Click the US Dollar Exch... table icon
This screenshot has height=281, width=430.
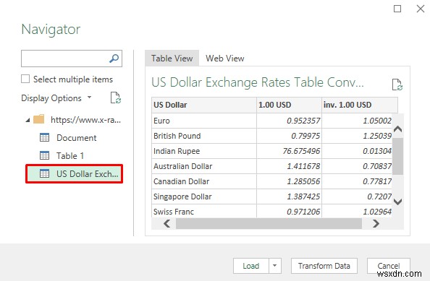(44, 173)
